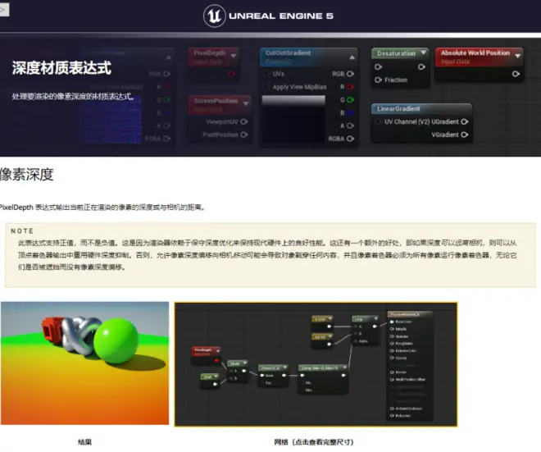Click the Absolute World Position output pin
The image size is (541, 452).
click(516, 72)
